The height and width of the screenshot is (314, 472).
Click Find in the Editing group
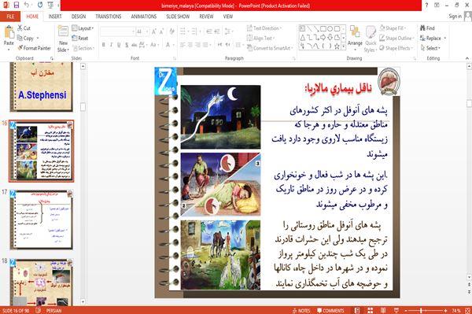click(x=427, y=28)
